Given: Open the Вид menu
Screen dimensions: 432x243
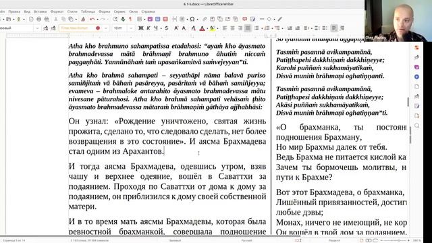Looking at the screenshot, I should [27, 11].
